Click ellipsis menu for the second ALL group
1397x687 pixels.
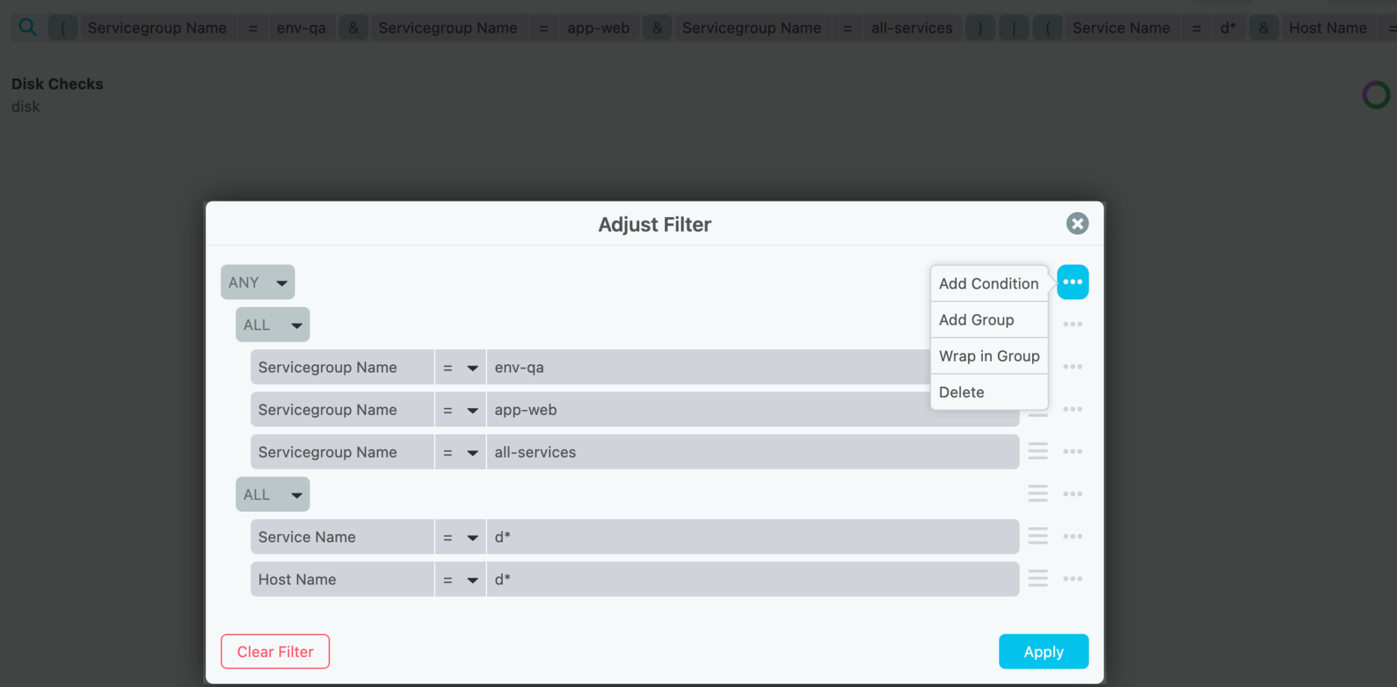1072,493
